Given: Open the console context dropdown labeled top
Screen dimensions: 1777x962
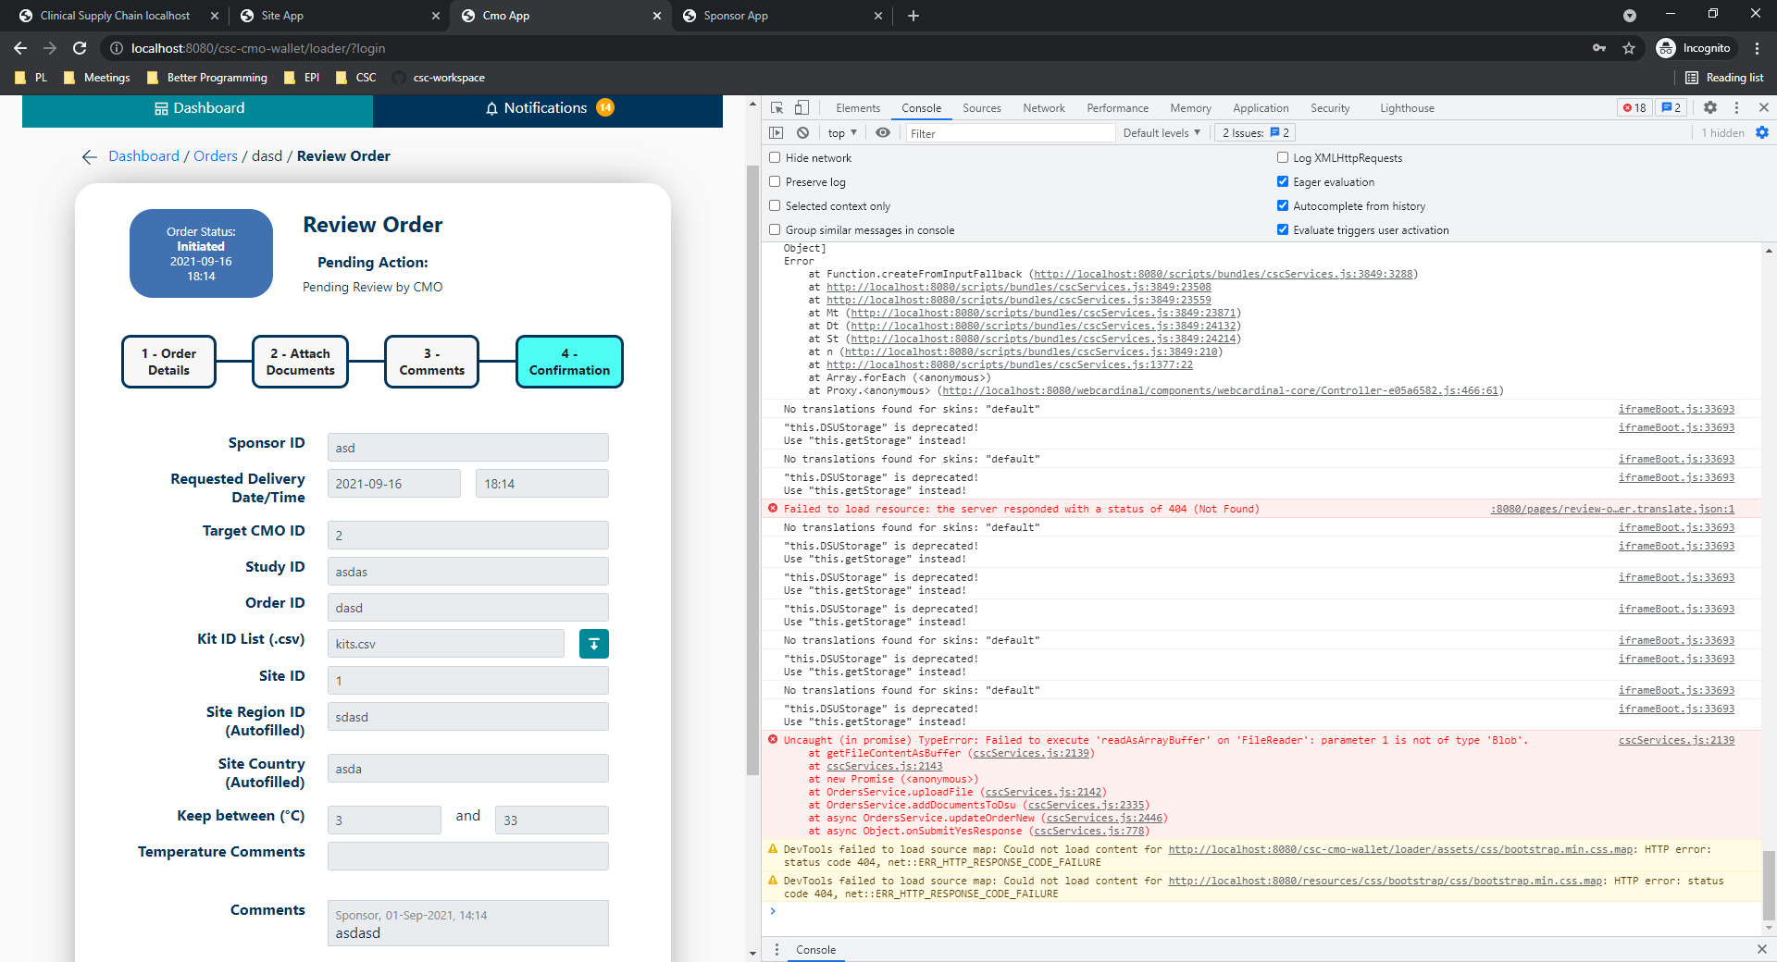Looking at the screenshot, I should coord(840,132).
